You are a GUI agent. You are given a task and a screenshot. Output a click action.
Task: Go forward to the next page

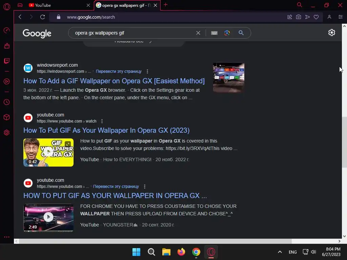(x=31, y=17)
